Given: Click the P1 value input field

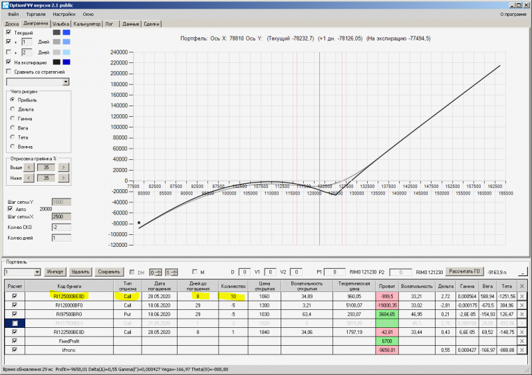Looking at the screenshot, I should point(334,272).
